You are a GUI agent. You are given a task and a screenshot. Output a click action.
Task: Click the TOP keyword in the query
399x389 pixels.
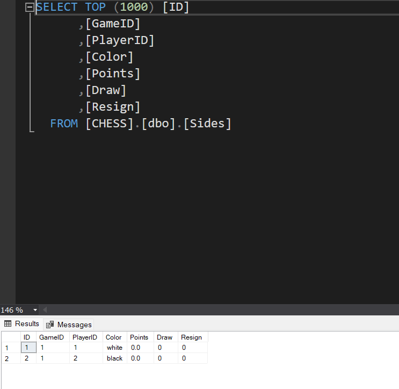[96, 7]
